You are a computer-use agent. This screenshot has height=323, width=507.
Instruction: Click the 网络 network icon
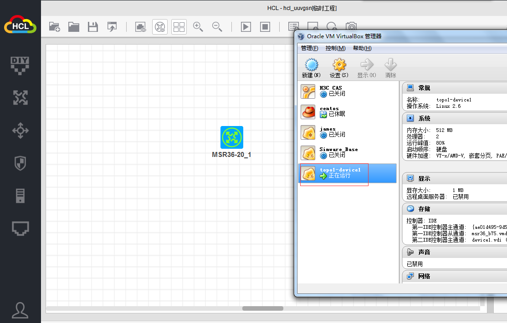click(410, 276)
